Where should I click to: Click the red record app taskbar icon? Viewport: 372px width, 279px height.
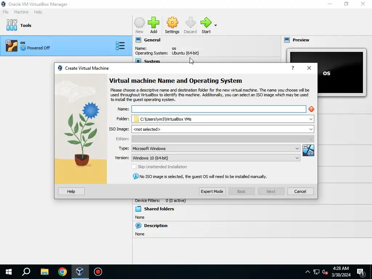(x=98, y=272)
